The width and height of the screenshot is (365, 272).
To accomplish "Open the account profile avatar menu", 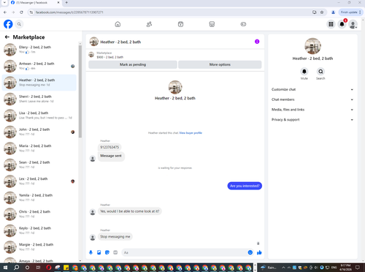I will 353,24.
